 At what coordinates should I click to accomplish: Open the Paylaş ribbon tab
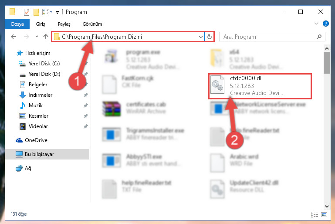(64, 24)
